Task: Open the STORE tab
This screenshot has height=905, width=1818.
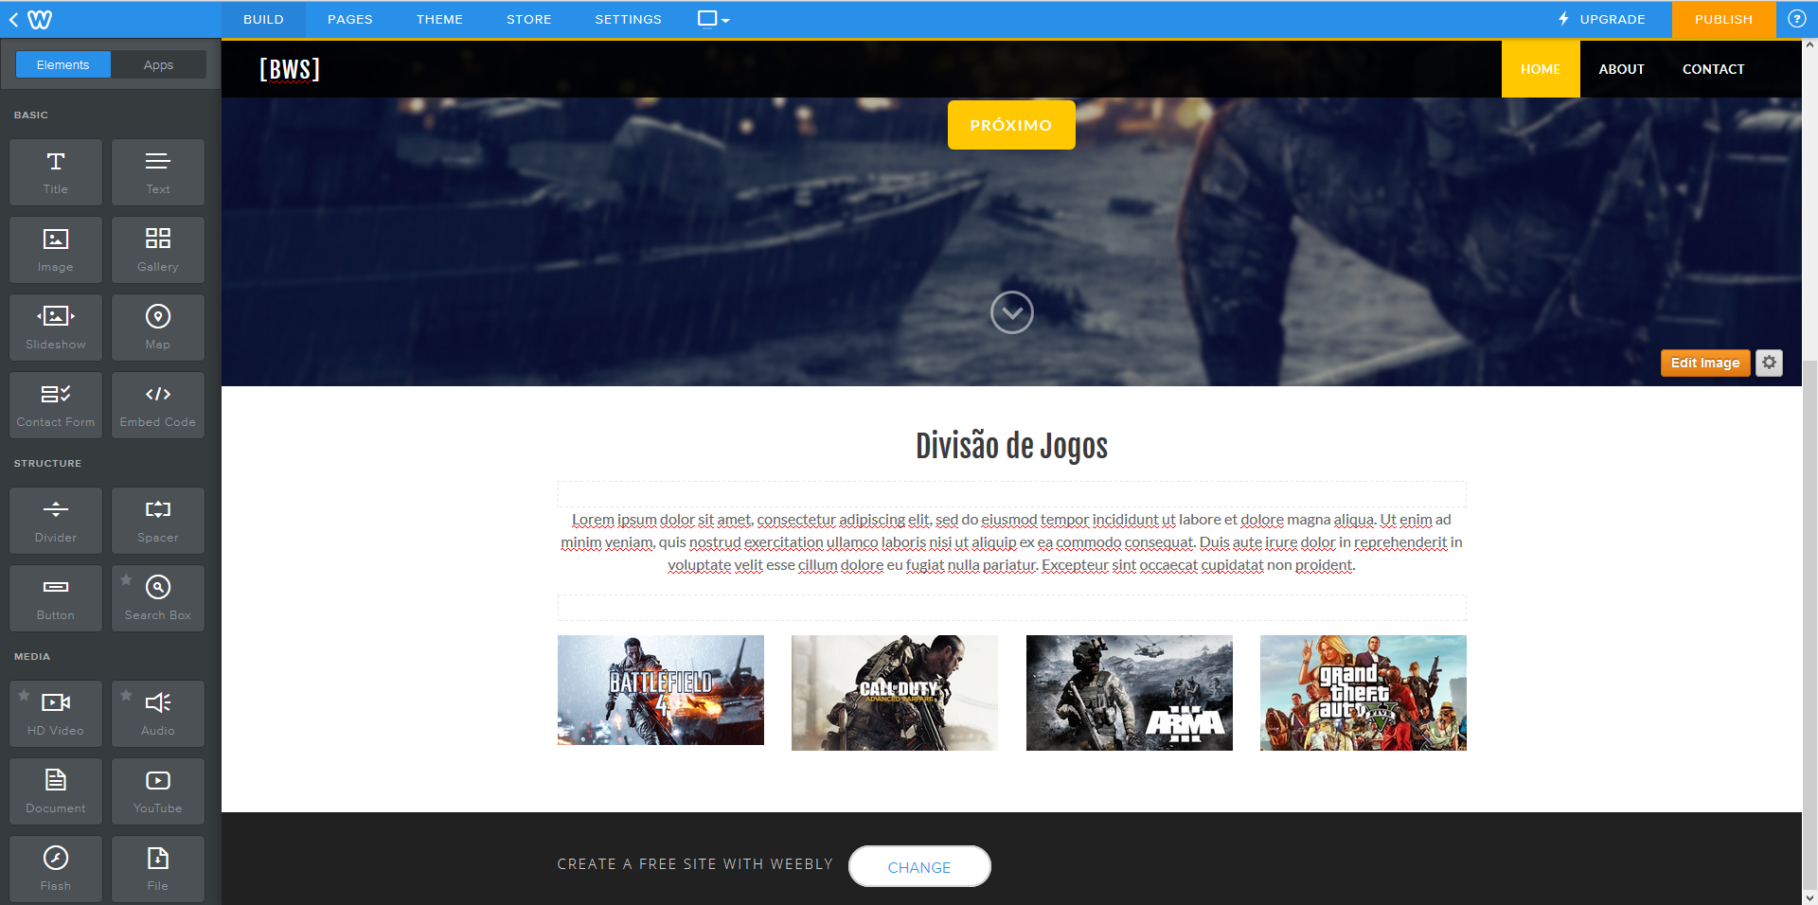Action: coord(529,19)
